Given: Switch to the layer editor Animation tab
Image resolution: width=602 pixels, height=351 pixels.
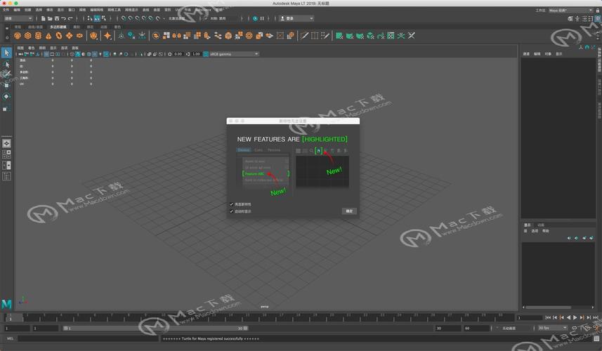Looking at the screenshot, I should 541,225.
